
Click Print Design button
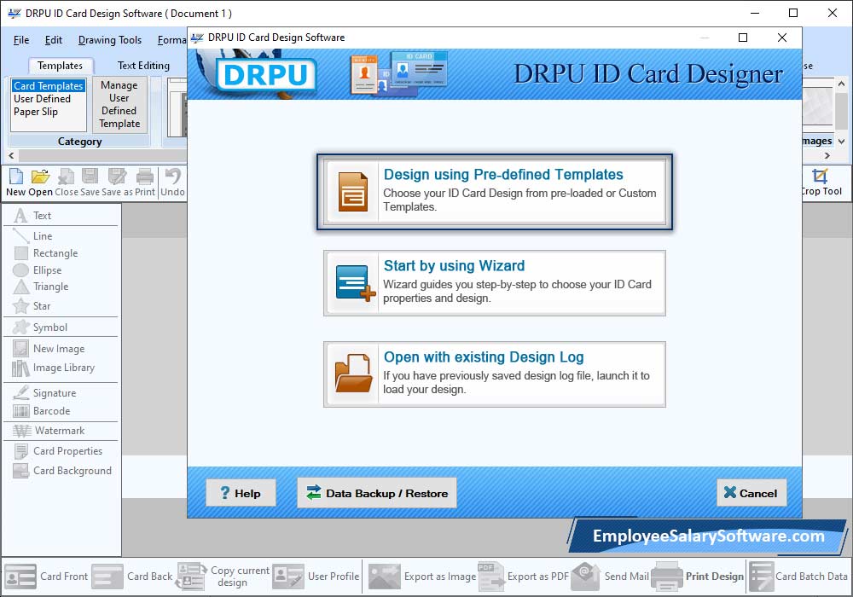click(698, 577)
